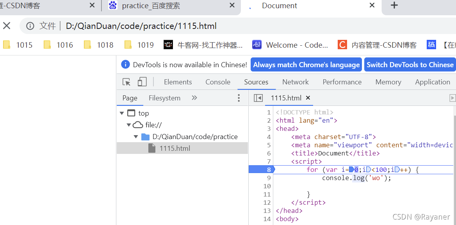Open a new browser tab with plus
The height and width of the screenshot is (225, 456).
(x=394, y=5)
